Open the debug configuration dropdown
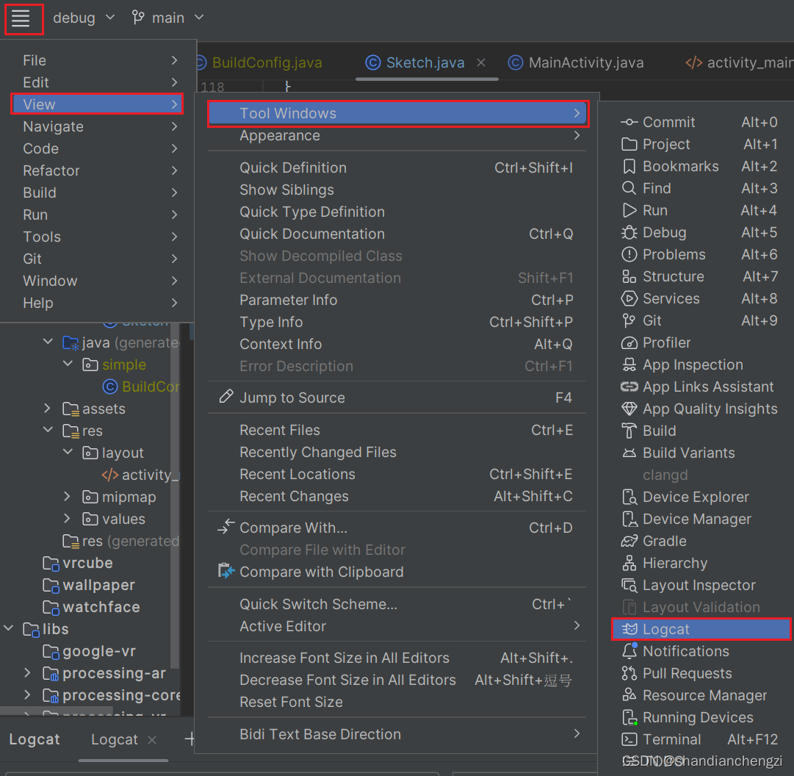 point(84,18)
